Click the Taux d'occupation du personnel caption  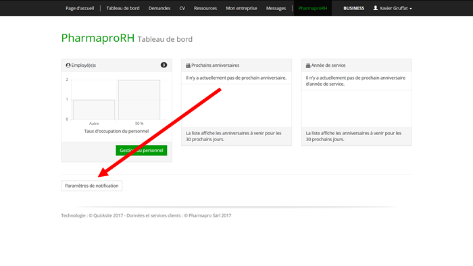[116, 131]
